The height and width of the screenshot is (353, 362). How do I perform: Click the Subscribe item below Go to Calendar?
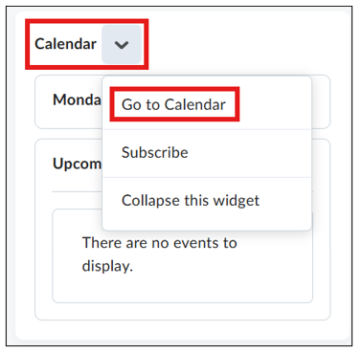click(x=155, y=152)
